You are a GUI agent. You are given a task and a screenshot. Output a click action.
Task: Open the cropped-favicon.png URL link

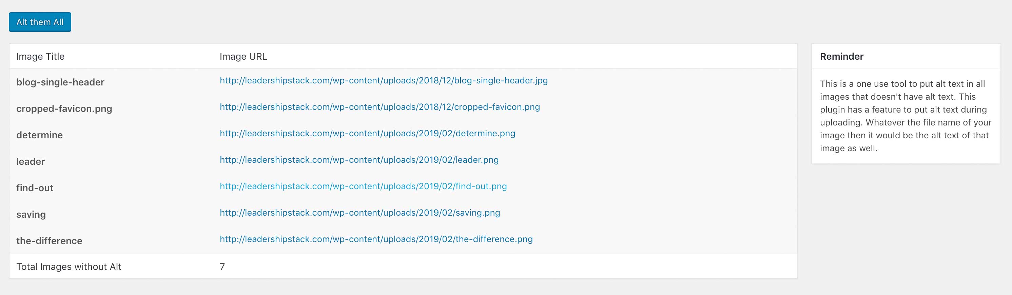click(x=379, y=107)
